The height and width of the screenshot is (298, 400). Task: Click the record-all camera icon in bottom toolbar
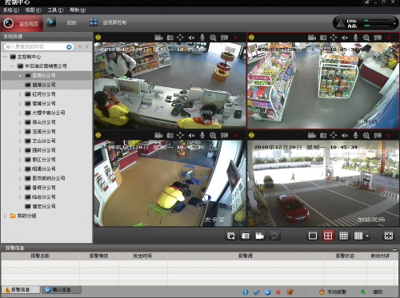tap(259, 236)
